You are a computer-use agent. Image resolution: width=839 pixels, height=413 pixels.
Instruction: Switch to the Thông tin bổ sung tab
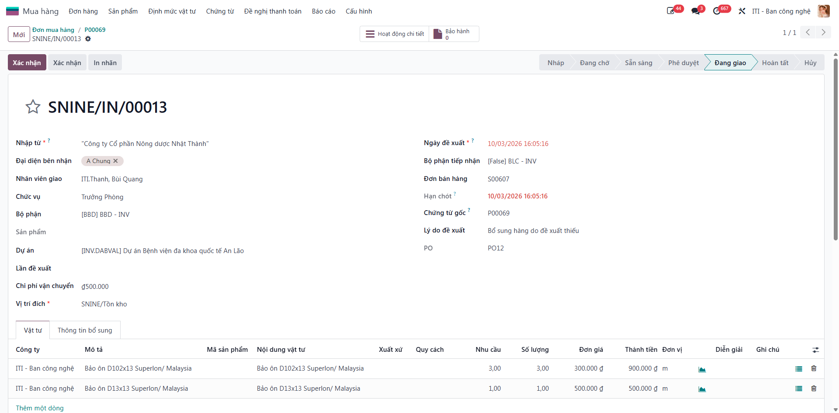(85, 330)
